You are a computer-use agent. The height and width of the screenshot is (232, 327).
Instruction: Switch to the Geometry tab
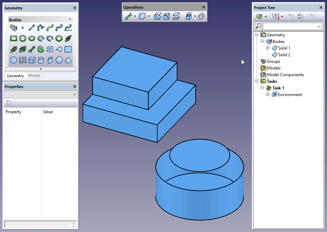click(x=15, y=76)
